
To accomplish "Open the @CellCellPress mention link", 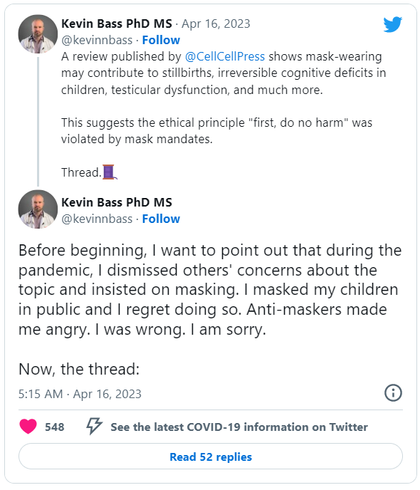I will click(224, 56).
